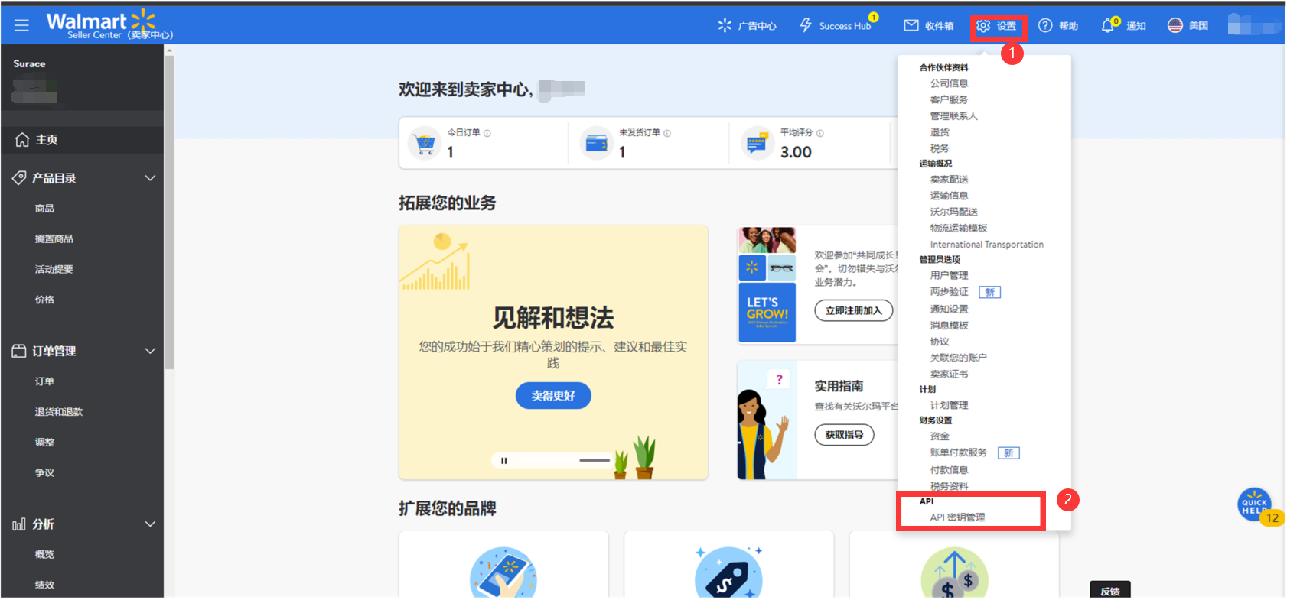Viewport: 1300px width, 600px height.
Task: Click the Walmart Seller Center logo
Action: pos(109,25)
